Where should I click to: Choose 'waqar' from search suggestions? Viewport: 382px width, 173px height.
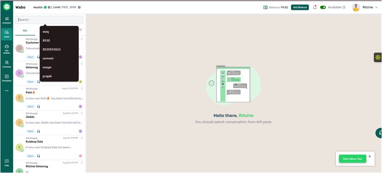(x=59, y=67)
